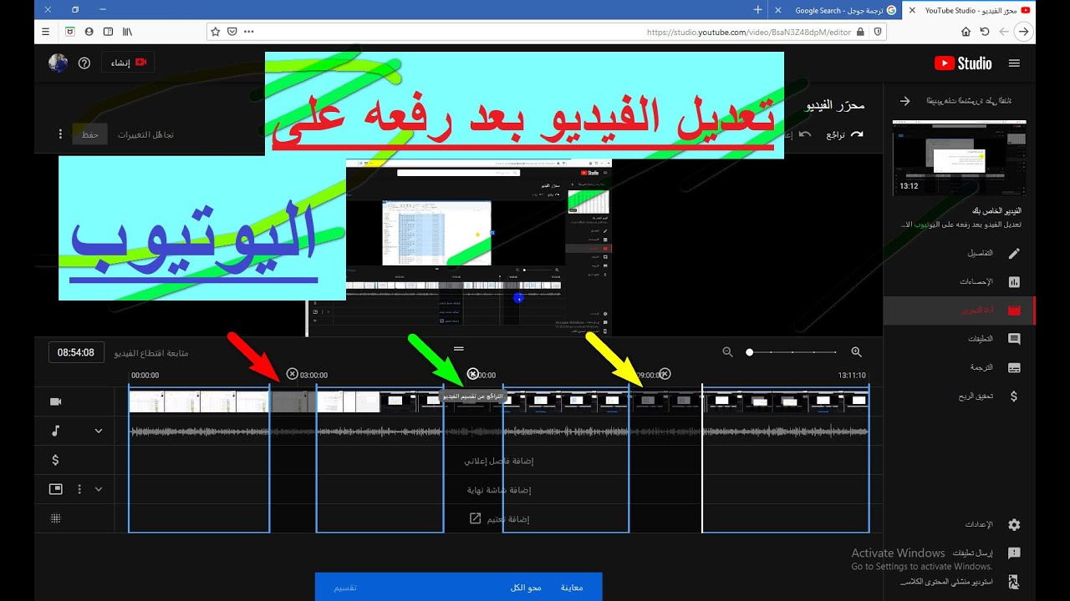Click the Redo arrow next to تراجع
The width and height of the screenshot is (1070, 601).
click(x=857, y=134)
